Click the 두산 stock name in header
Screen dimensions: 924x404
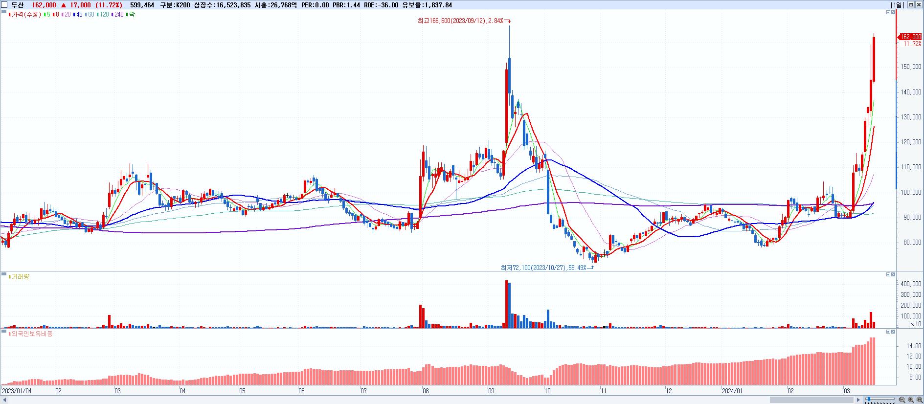[x=17, y=5]
